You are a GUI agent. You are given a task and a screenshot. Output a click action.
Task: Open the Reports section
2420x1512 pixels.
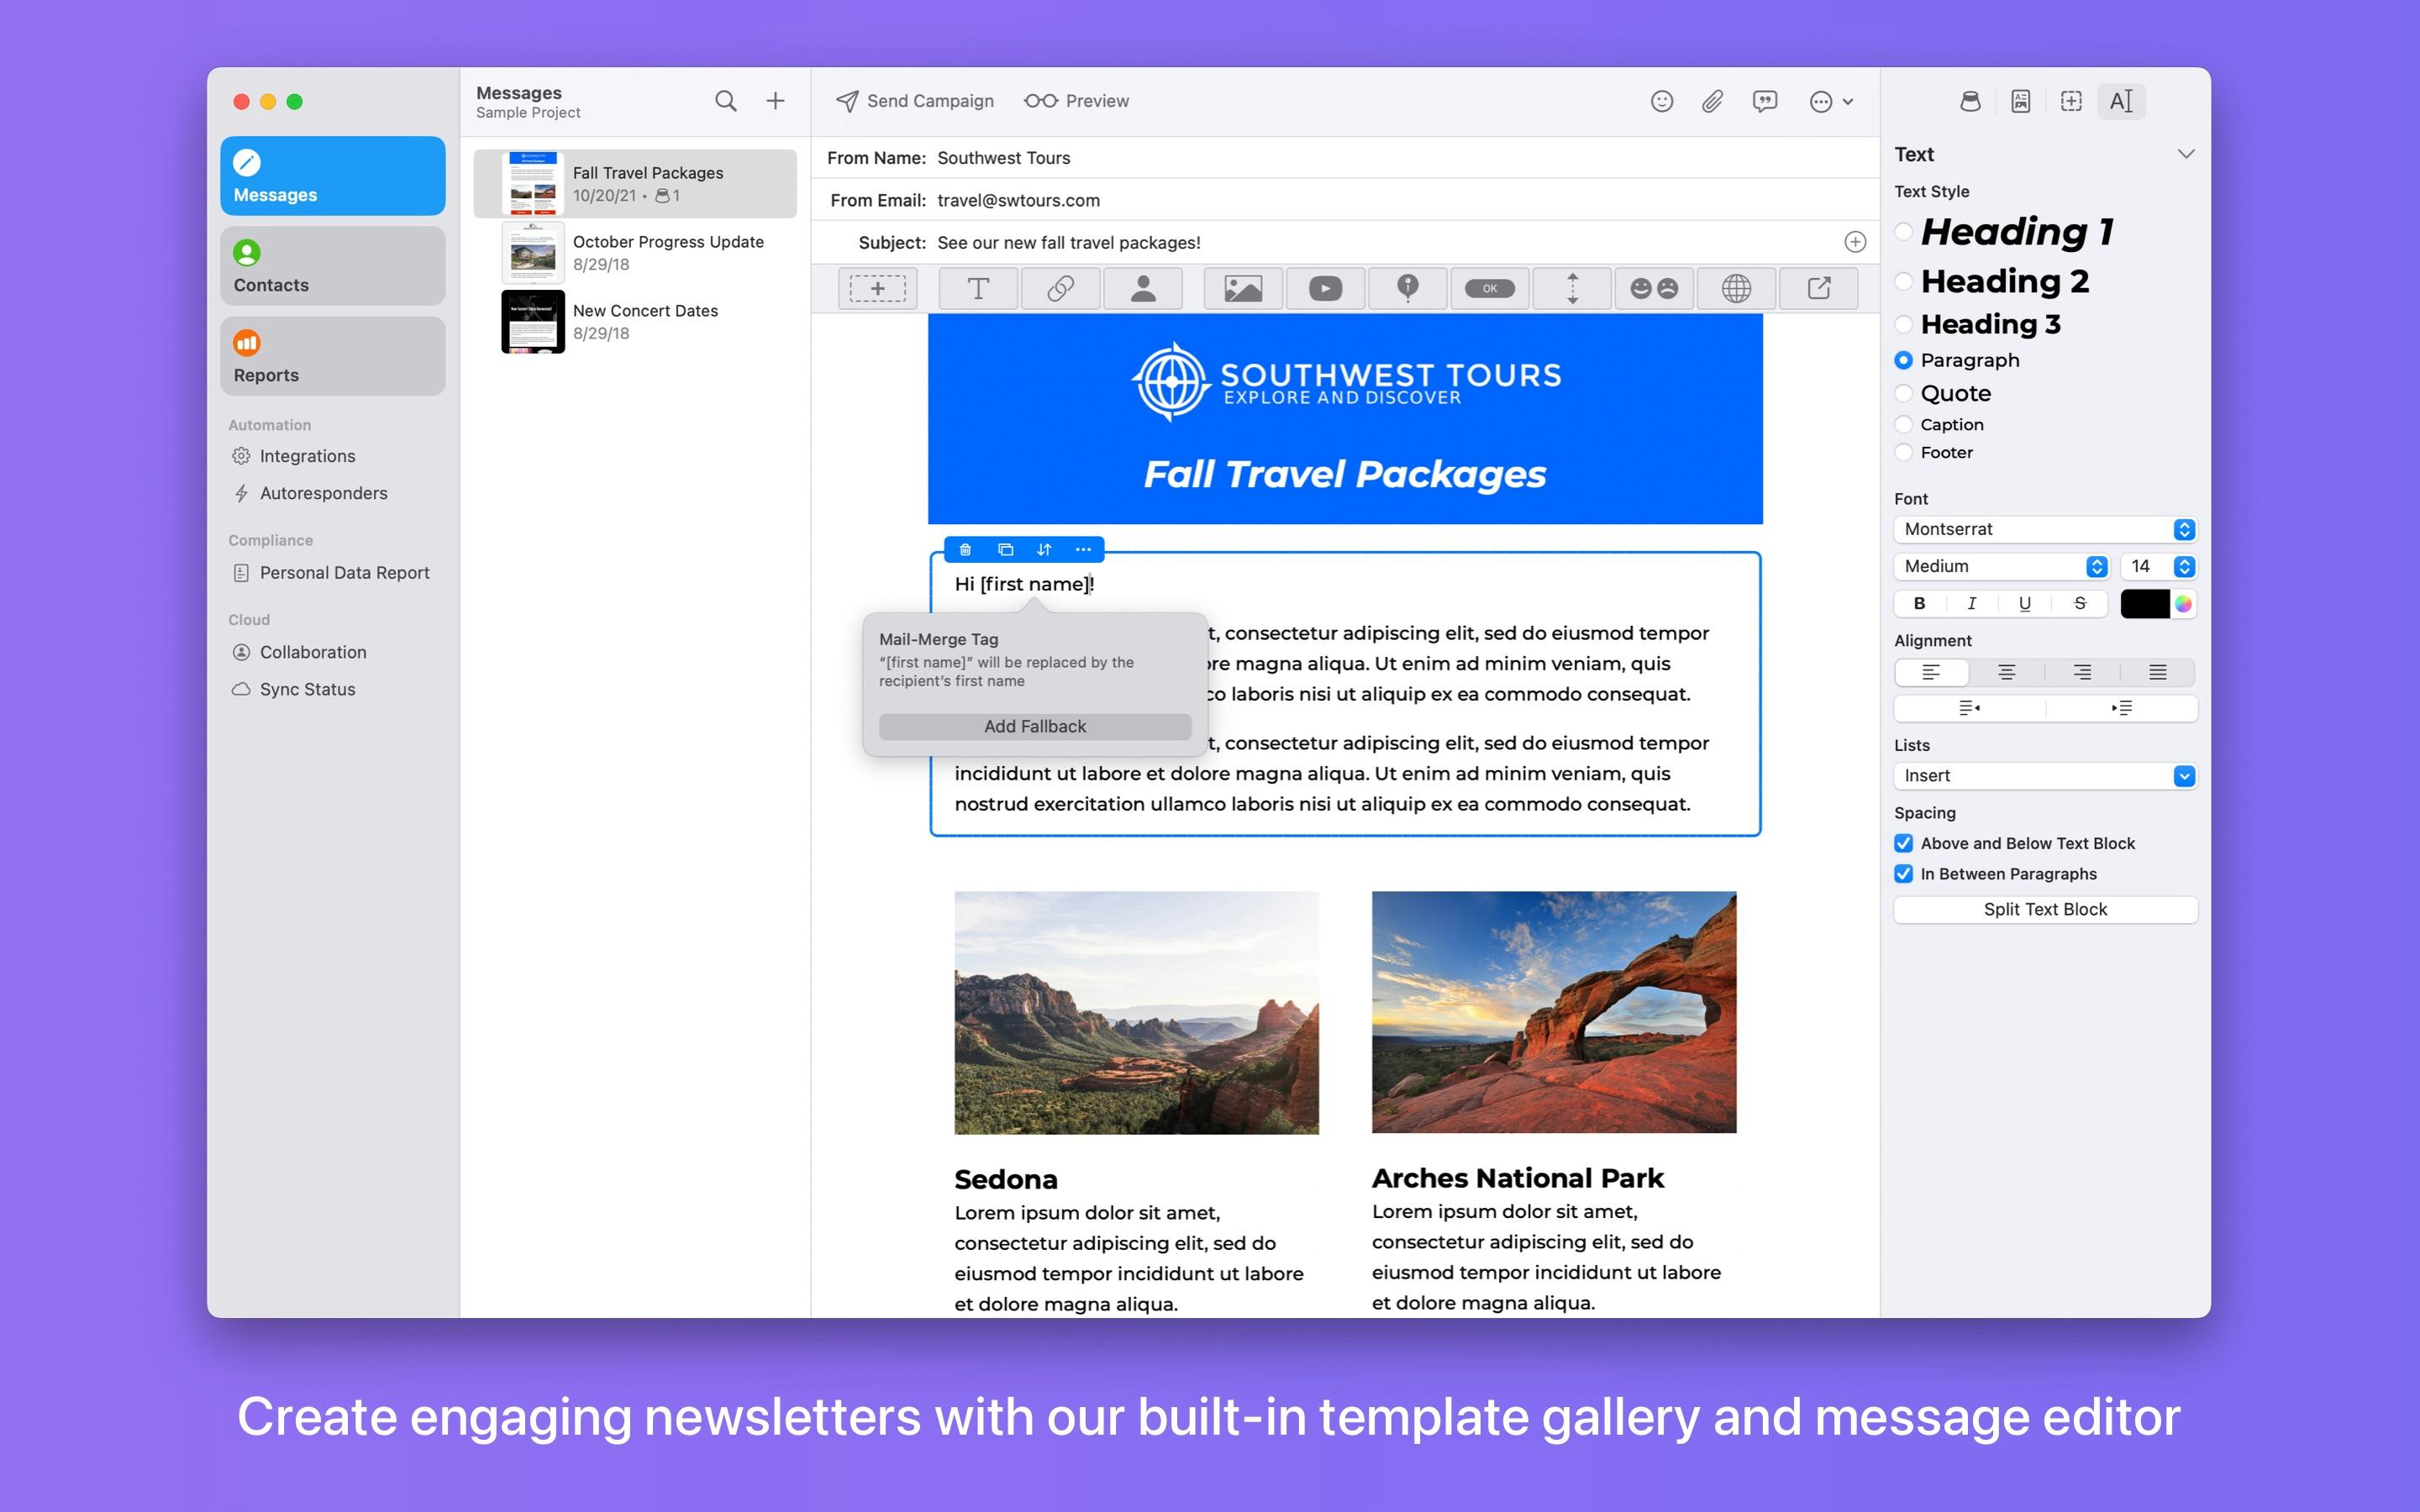click(332, 356)
